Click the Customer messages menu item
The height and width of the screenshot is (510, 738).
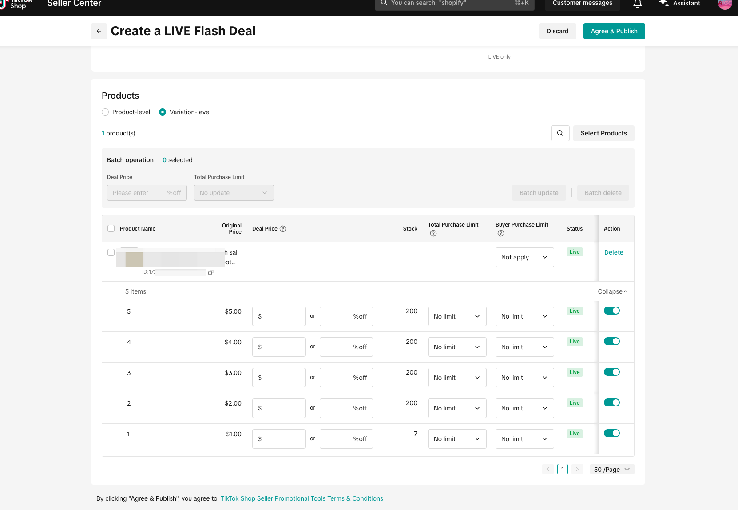click(582, 4)
